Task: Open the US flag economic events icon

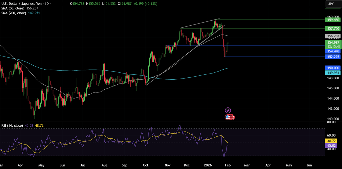Action: click(229, 117)
